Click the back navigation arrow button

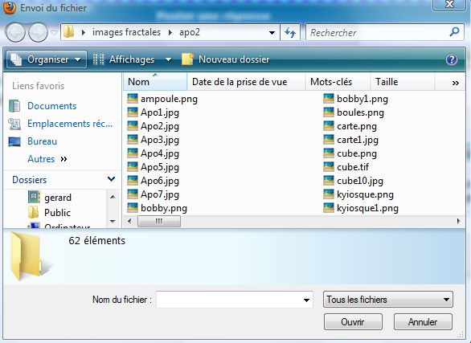pos(15,32)
